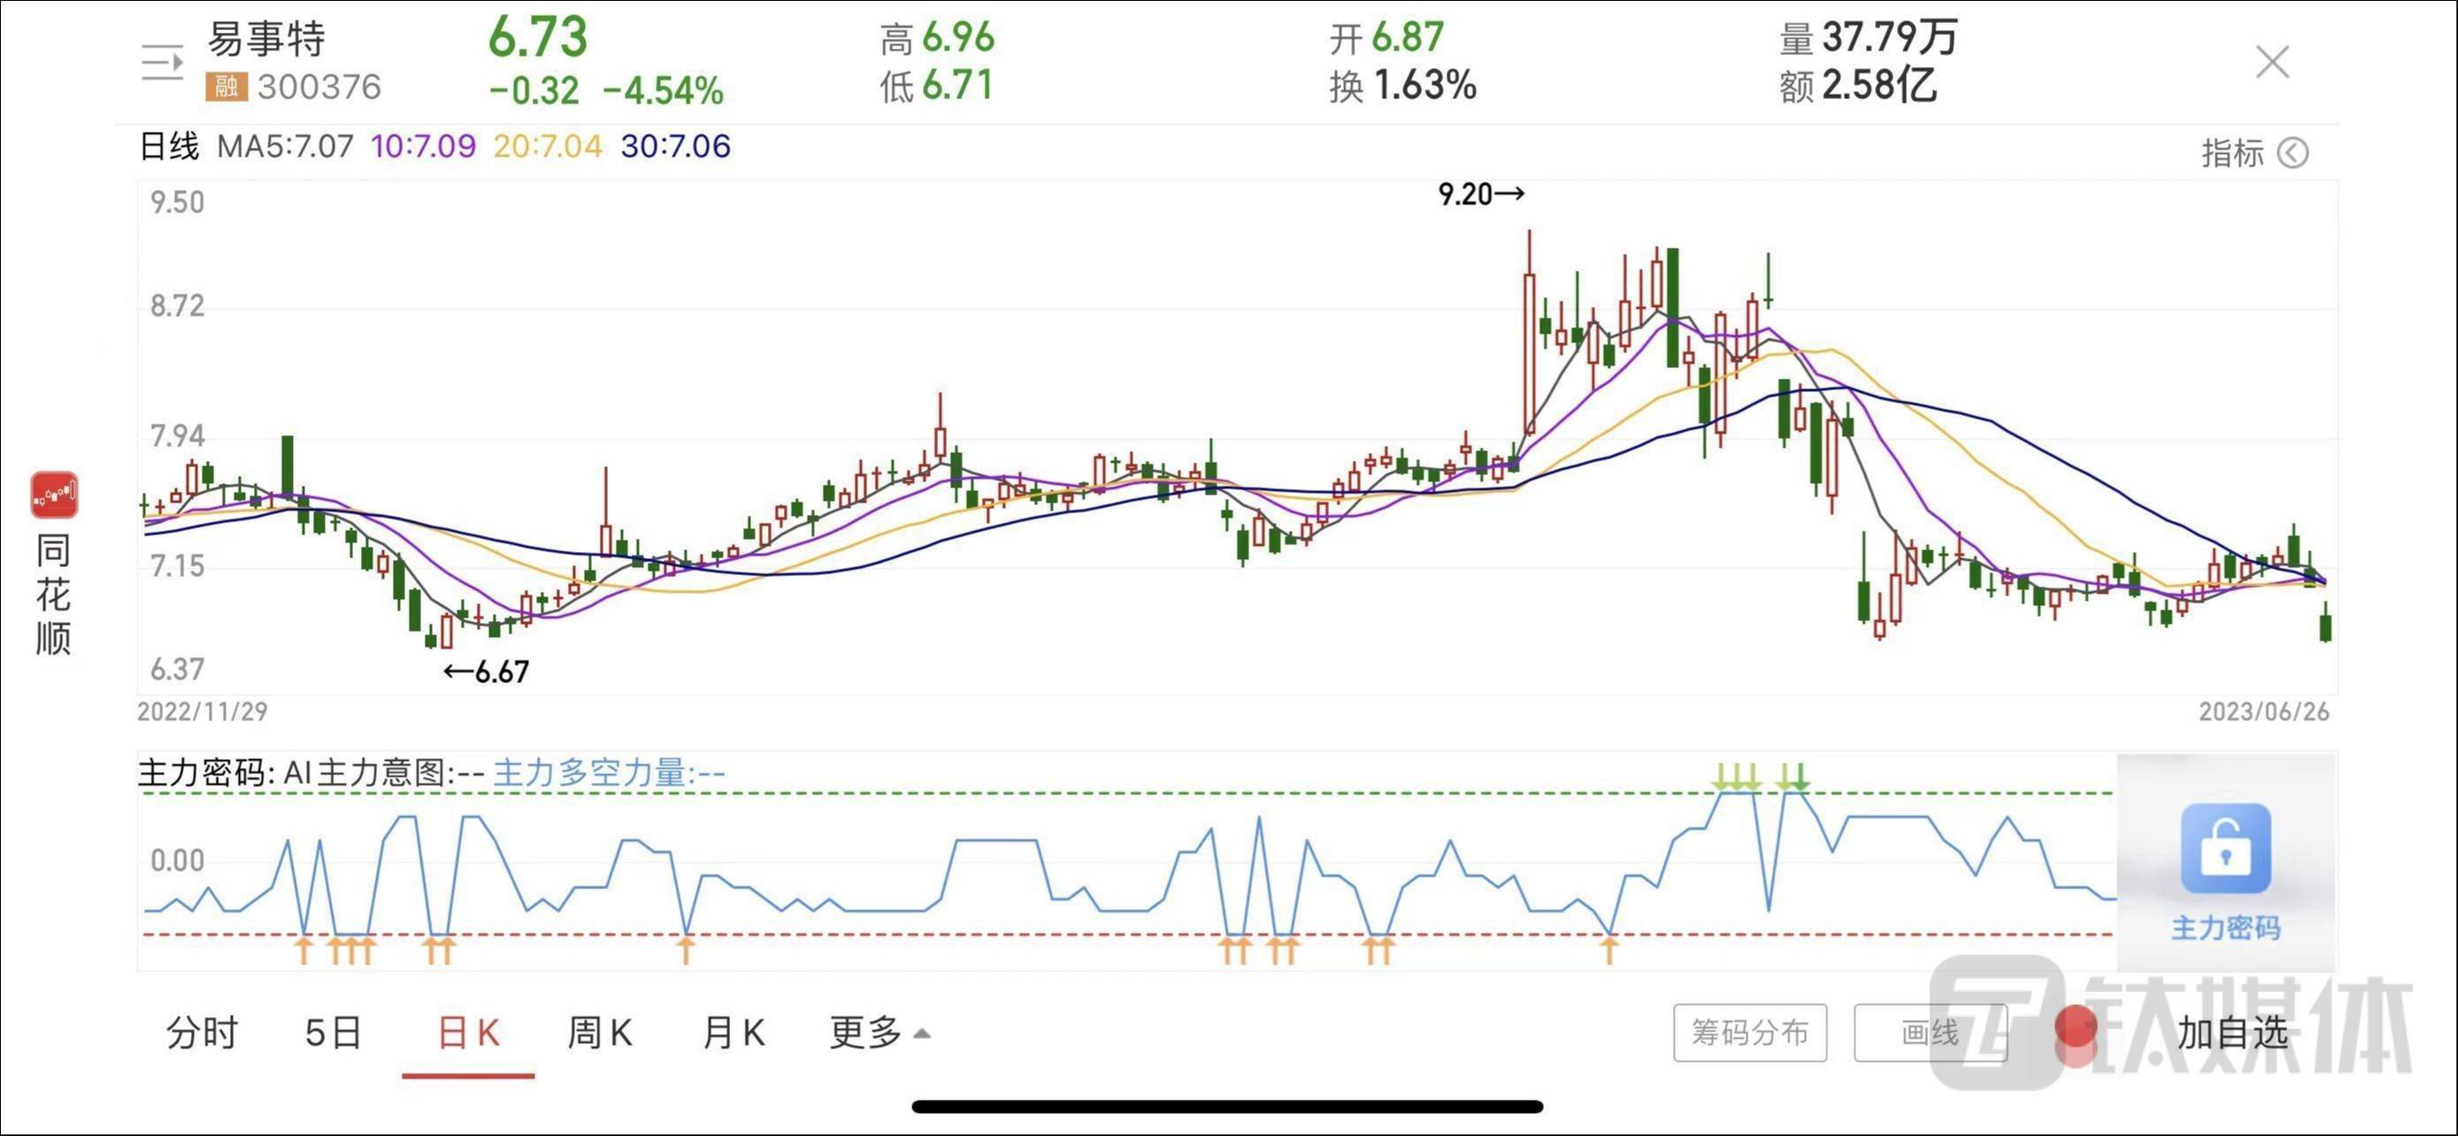Tap the 日线 period label
This screenshot has height=1136, width=2458.
coord(169,147)
